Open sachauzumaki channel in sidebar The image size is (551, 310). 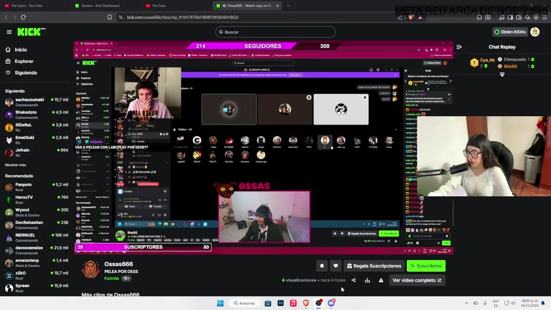[37, 102]
